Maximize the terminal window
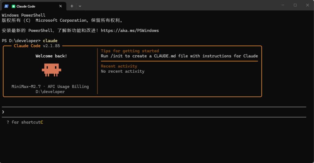This screenshot has height=163, width=314. (x=295, y=5)
